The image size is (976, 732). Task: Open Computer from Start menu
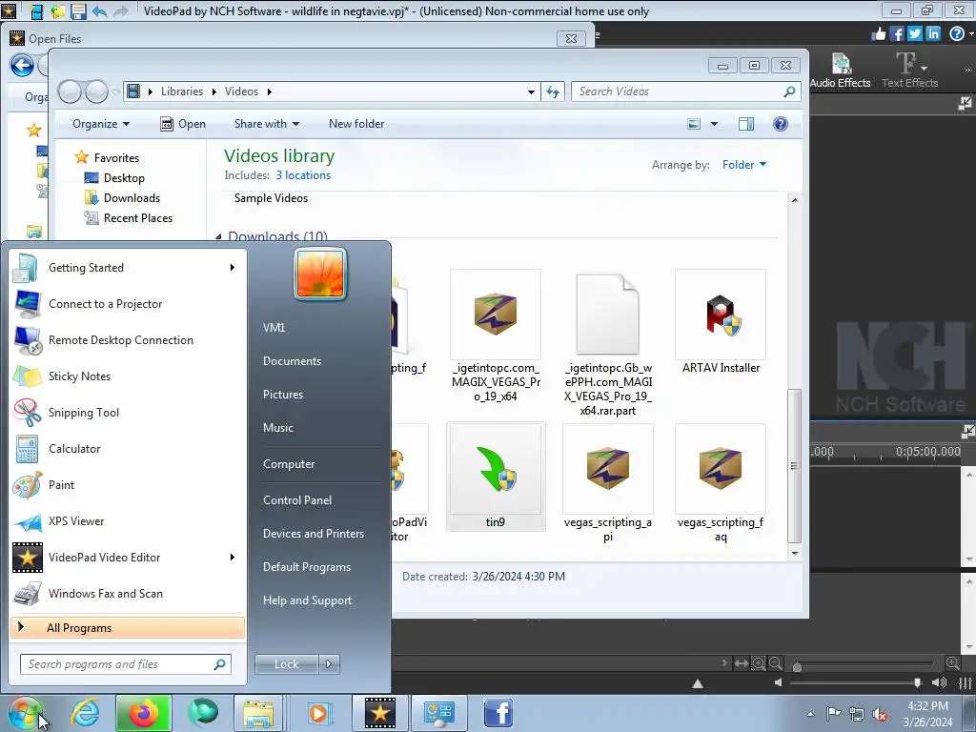pos(289,464)
